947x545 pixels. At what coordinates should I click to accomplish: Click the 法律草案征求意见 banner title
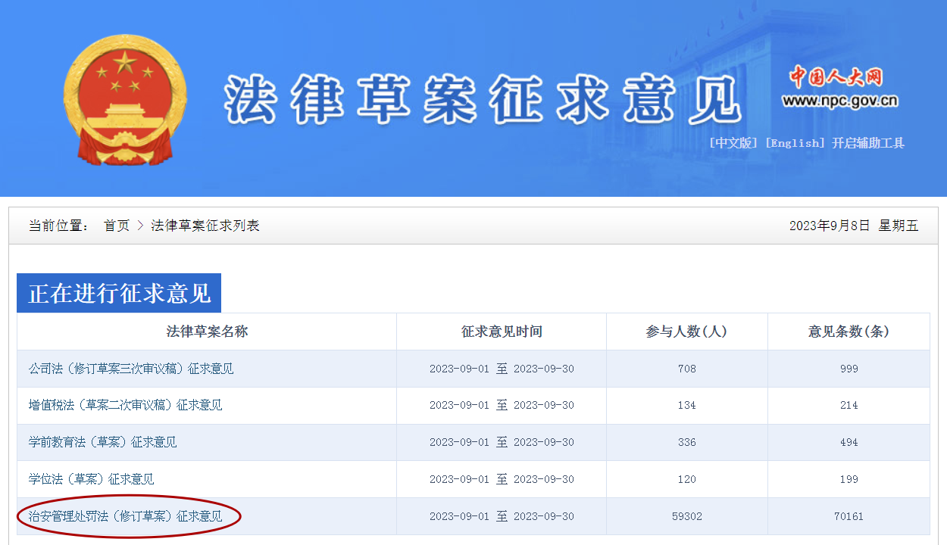(x=482, y=101)
